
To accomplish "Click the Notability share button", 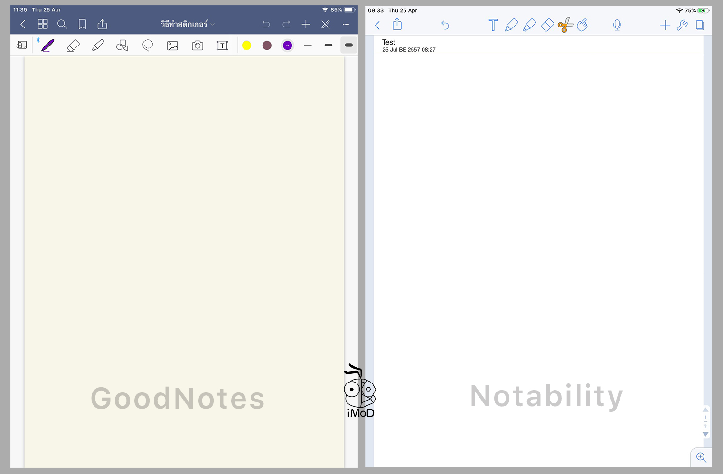I will pyautogui.click(x=397, y=25).
